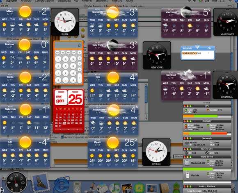Click the sun icon on Milano weather widget
The image size is (238, 193).
pos(25,11)
